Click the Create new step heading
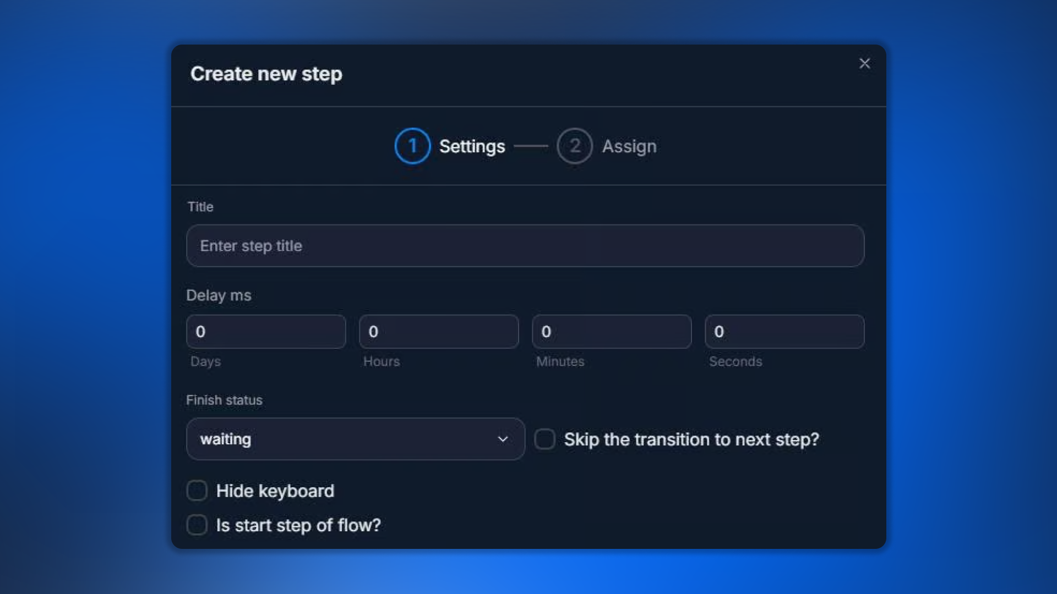Screen dimensions: 1057x594 coord(266,74)
